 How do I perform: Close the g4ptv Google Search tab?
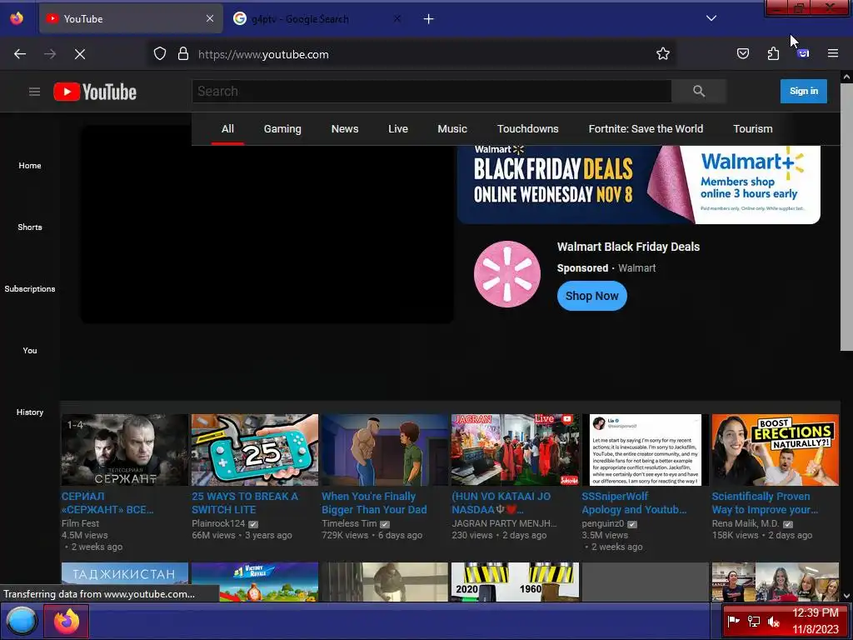click(x=397, y=18)
